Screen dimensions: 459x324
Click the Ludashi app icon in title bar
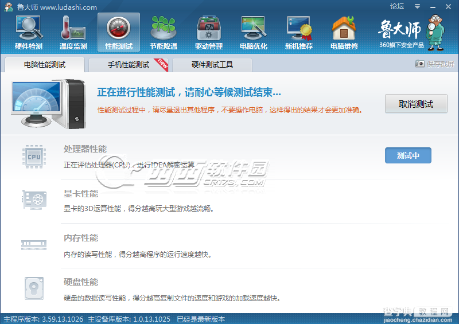pyautogui.click(x=9, y=7)
